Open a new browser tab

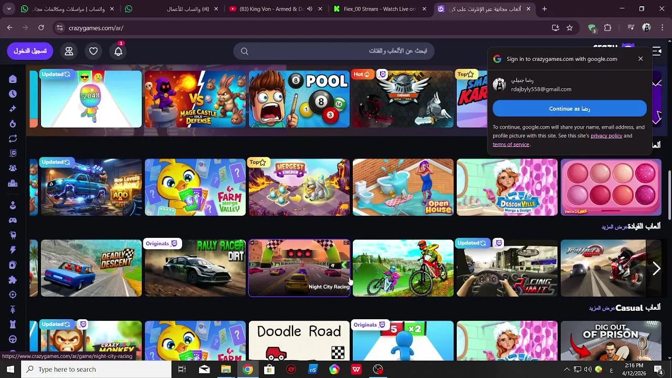[x=544, y=9]
